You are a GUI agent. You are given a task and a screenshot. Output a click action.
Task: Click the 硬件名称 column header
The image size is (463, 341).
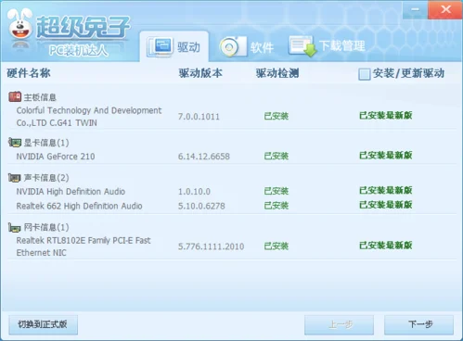29,73
